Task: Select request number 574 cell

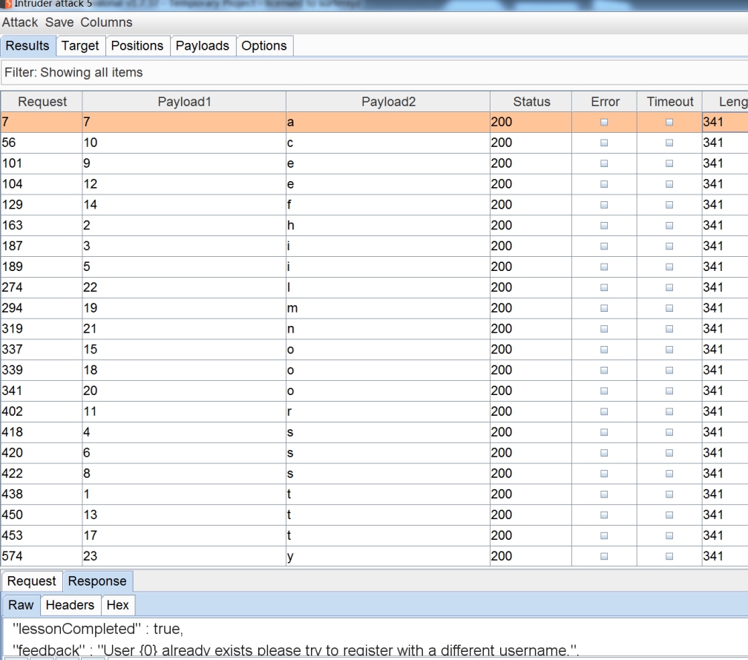Action: pyautogui.click(x=42, y=557)
